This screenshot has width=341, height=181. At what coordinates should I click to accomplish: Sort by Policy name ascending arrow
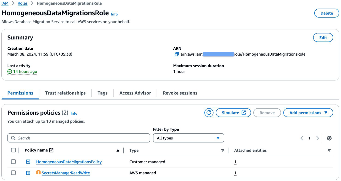pyautogui.click(x=118, y=151)
